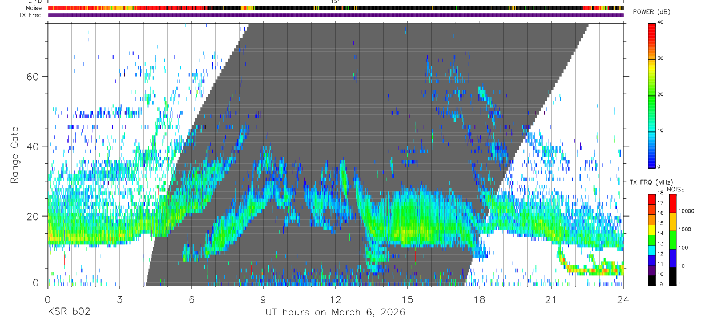Click the green segment of the NOISE legend
Screen dimensions: 701x324
pos(672,240)
